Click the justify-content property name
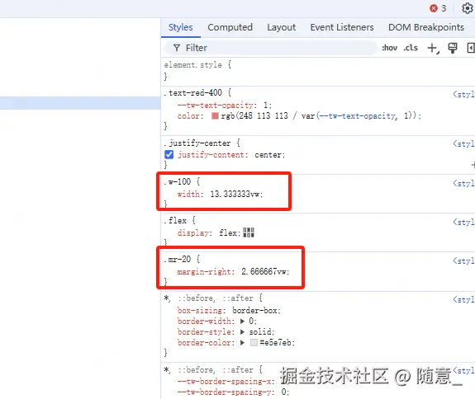This screenshot has width=475, height=399. pyautogui.click(x=211, y=155)
